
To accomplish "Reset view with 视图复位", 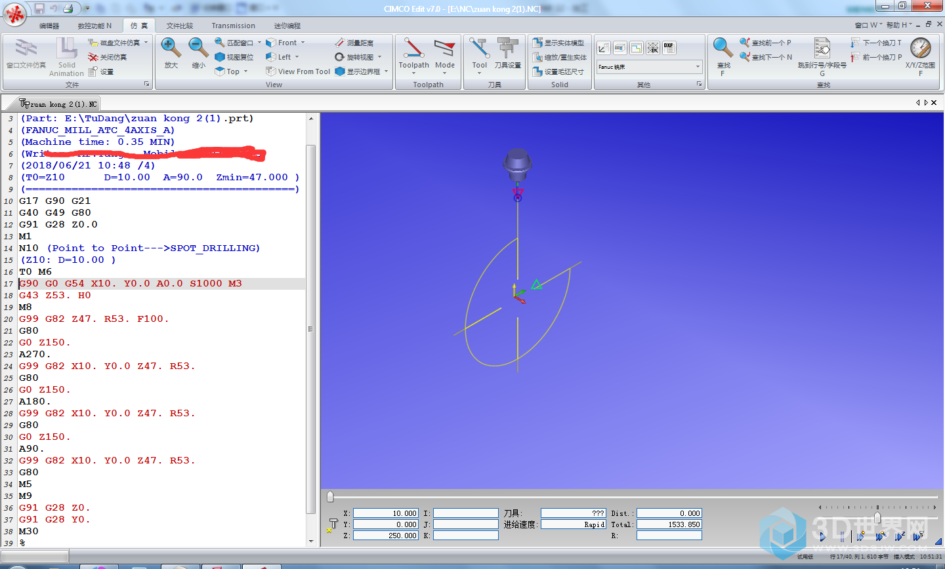I will (234, 57).
